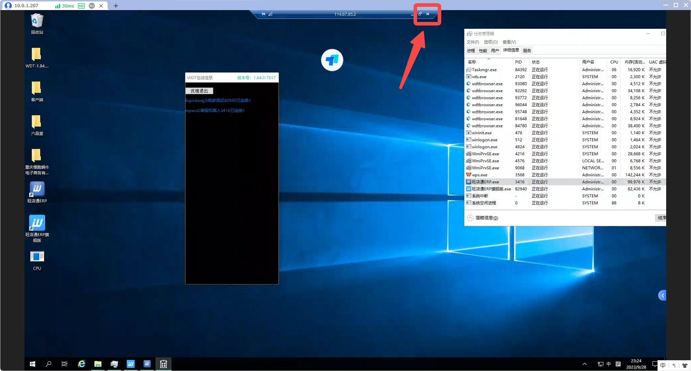
Task: Select the WDT-1.84 folder on desktop
Action: (37, 58)
